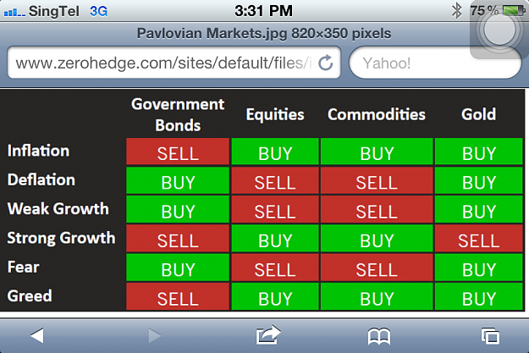Tap the battery indicator icon

pyautogui.click(x=514, y=10)
